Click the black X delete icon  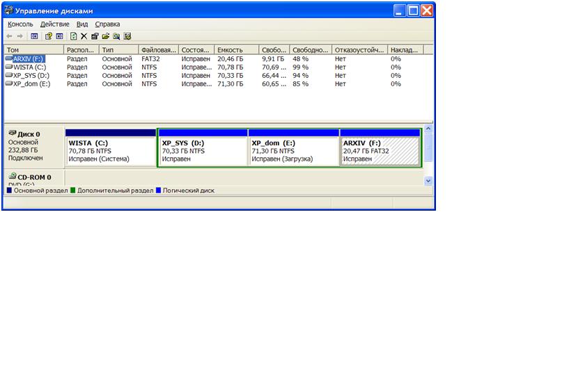pyautogui.click(x=84, y=36)
